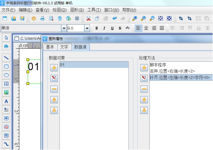Open the 编辑(E) menu
This screenshot has height=150, width=213.
25,10
